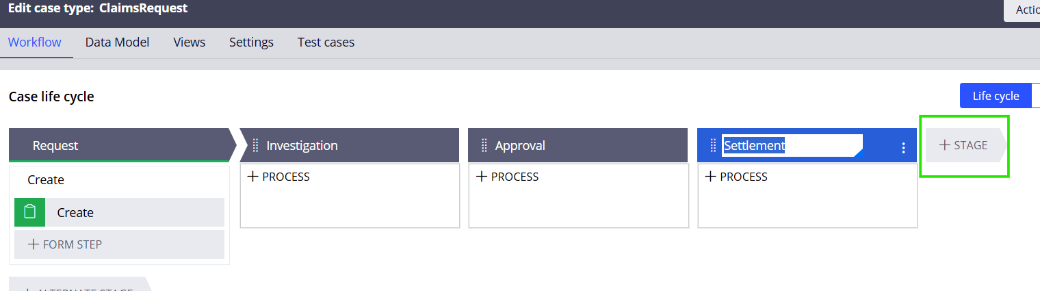Open the Test cases tab
The width and height of the screenshot is (1040, 291).
coord(326,42)
